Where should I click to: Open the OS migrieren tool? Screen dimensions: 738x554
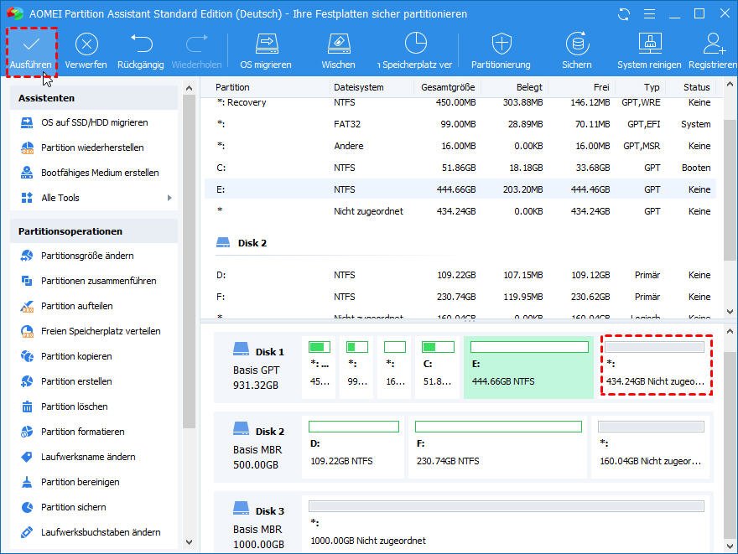point(266,45)
